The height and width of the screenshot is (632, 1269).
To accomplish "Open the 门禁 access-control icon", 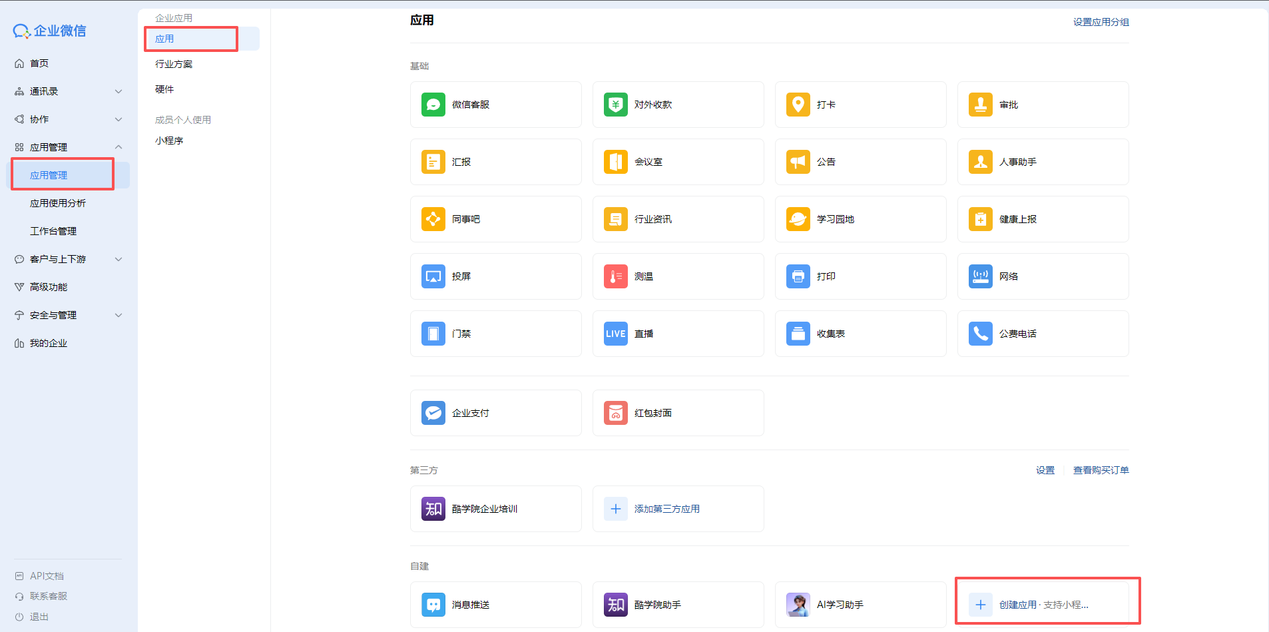I will (x=433, y=334).
